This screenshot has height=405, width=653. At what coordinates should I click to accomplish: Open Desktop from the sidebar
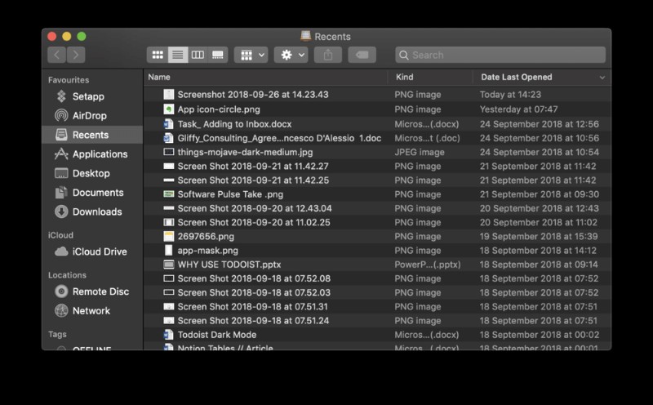91,173
